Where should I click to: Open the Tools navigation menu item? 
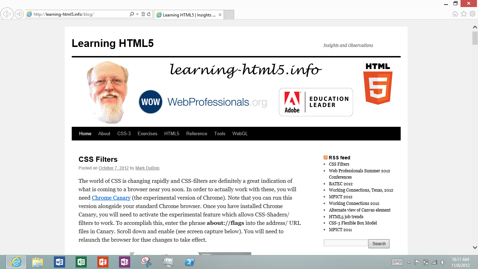(220, 133)
